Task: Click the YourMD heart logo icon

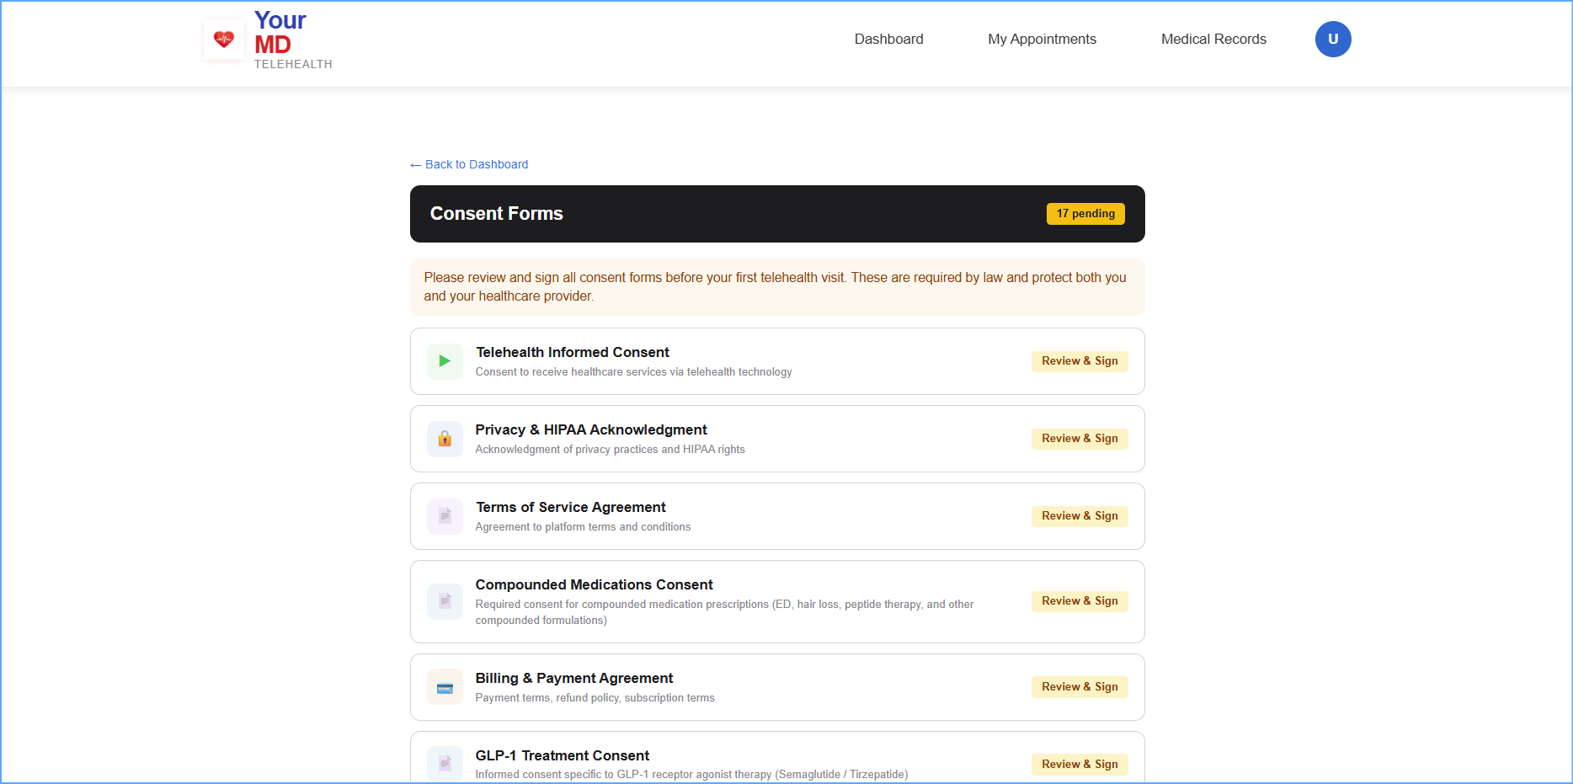Action: tap(224, 40)
